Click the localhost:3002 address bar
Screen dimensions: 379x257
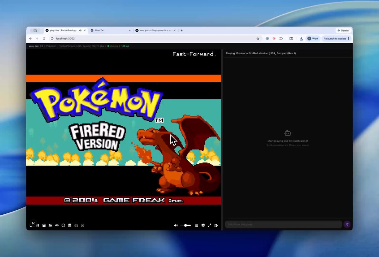pyautogui.click(x=155, y=39)
